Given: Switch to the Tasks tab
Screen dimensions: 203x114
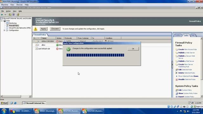Looking at the screenshot, I should (x=186, y=35).
